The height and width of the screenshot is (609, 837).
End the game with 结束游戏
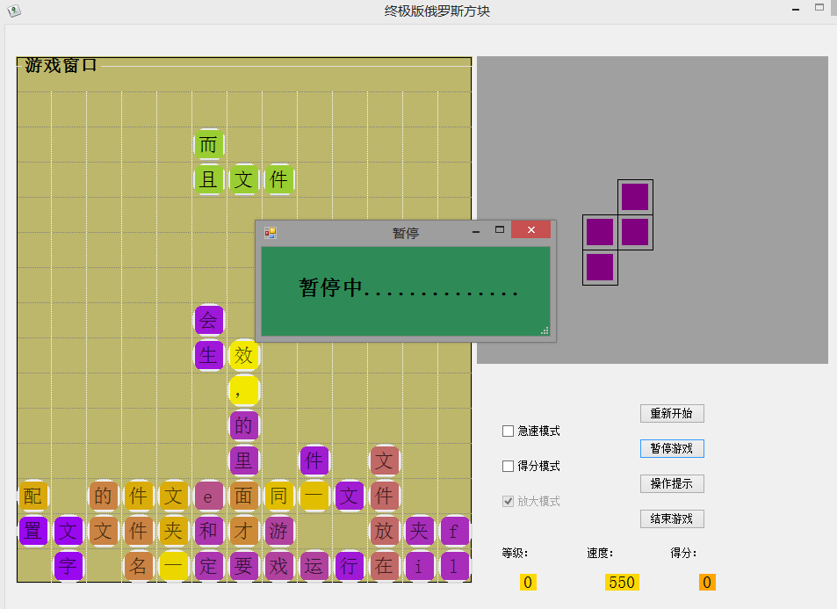click(x=672, y=518)
